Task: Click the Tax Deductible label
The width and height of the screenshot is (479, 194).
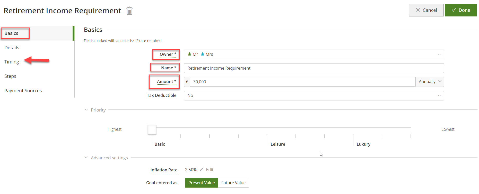Action: (x=162, y=95)
